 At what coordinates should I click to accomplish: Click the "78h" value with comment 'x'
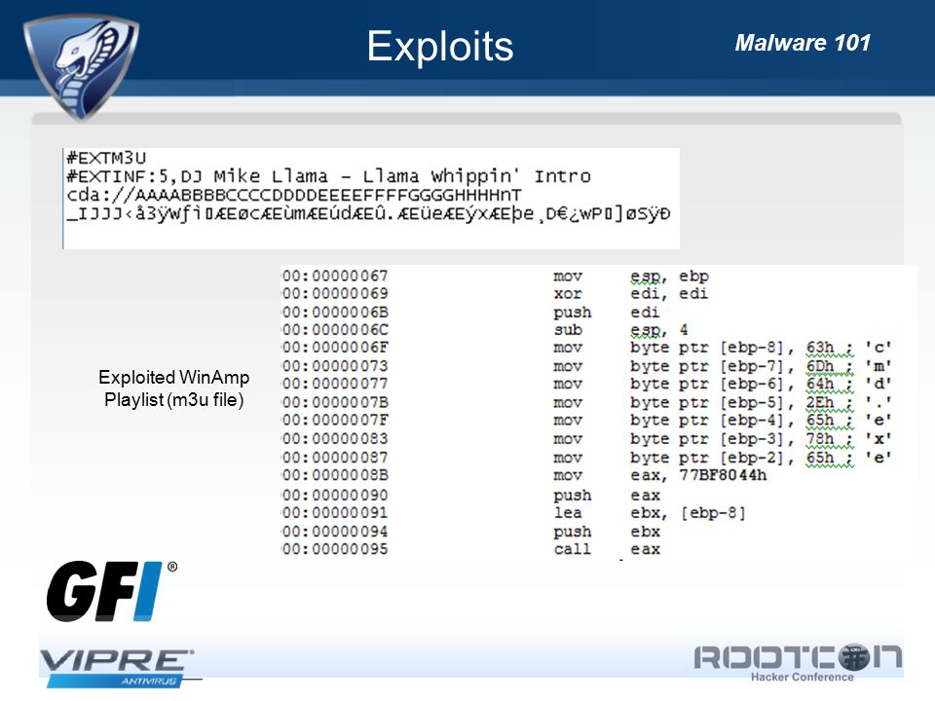(x=820, y=439)
